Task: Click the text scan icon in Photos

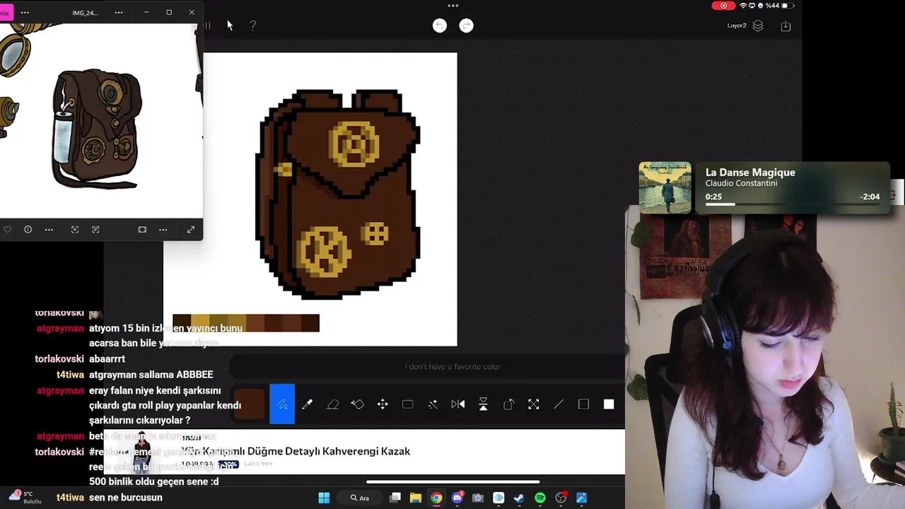Action: (x=95, y=230)
